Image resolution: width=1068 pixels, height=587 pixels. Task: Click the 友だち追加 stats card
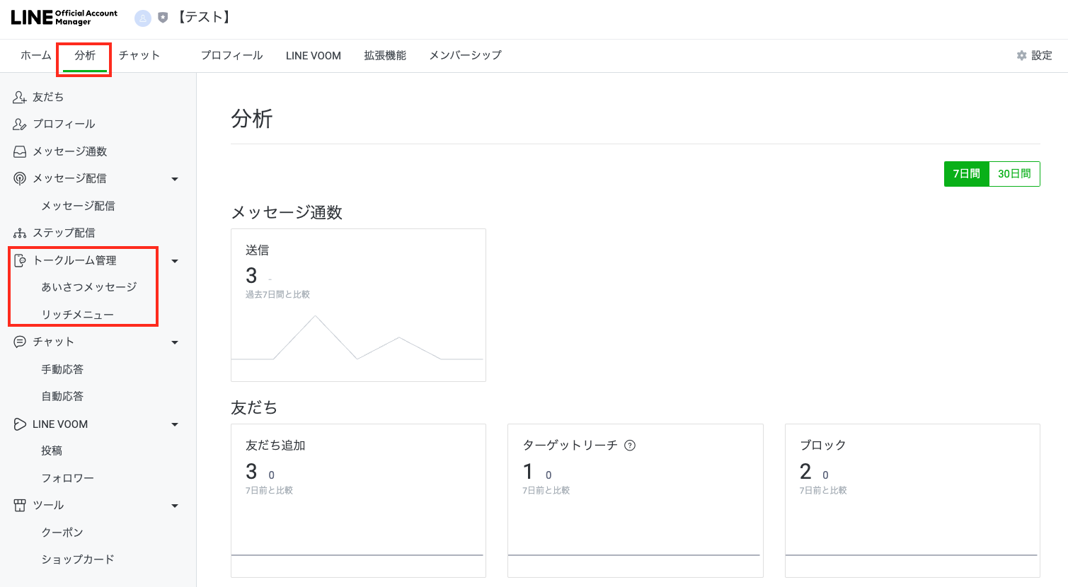point(358,501)
